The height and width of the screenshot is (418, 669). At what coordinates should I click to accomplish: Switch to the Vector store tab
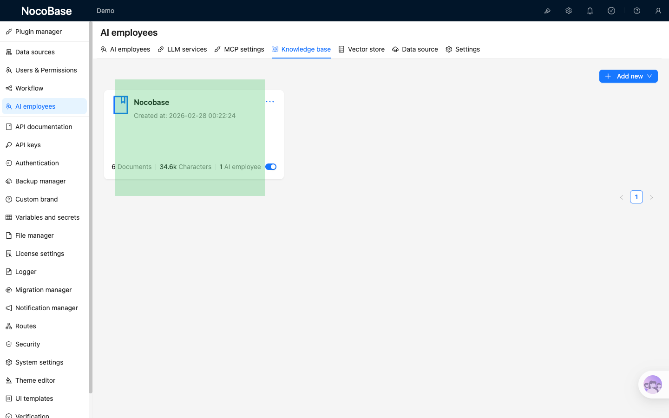361,49
